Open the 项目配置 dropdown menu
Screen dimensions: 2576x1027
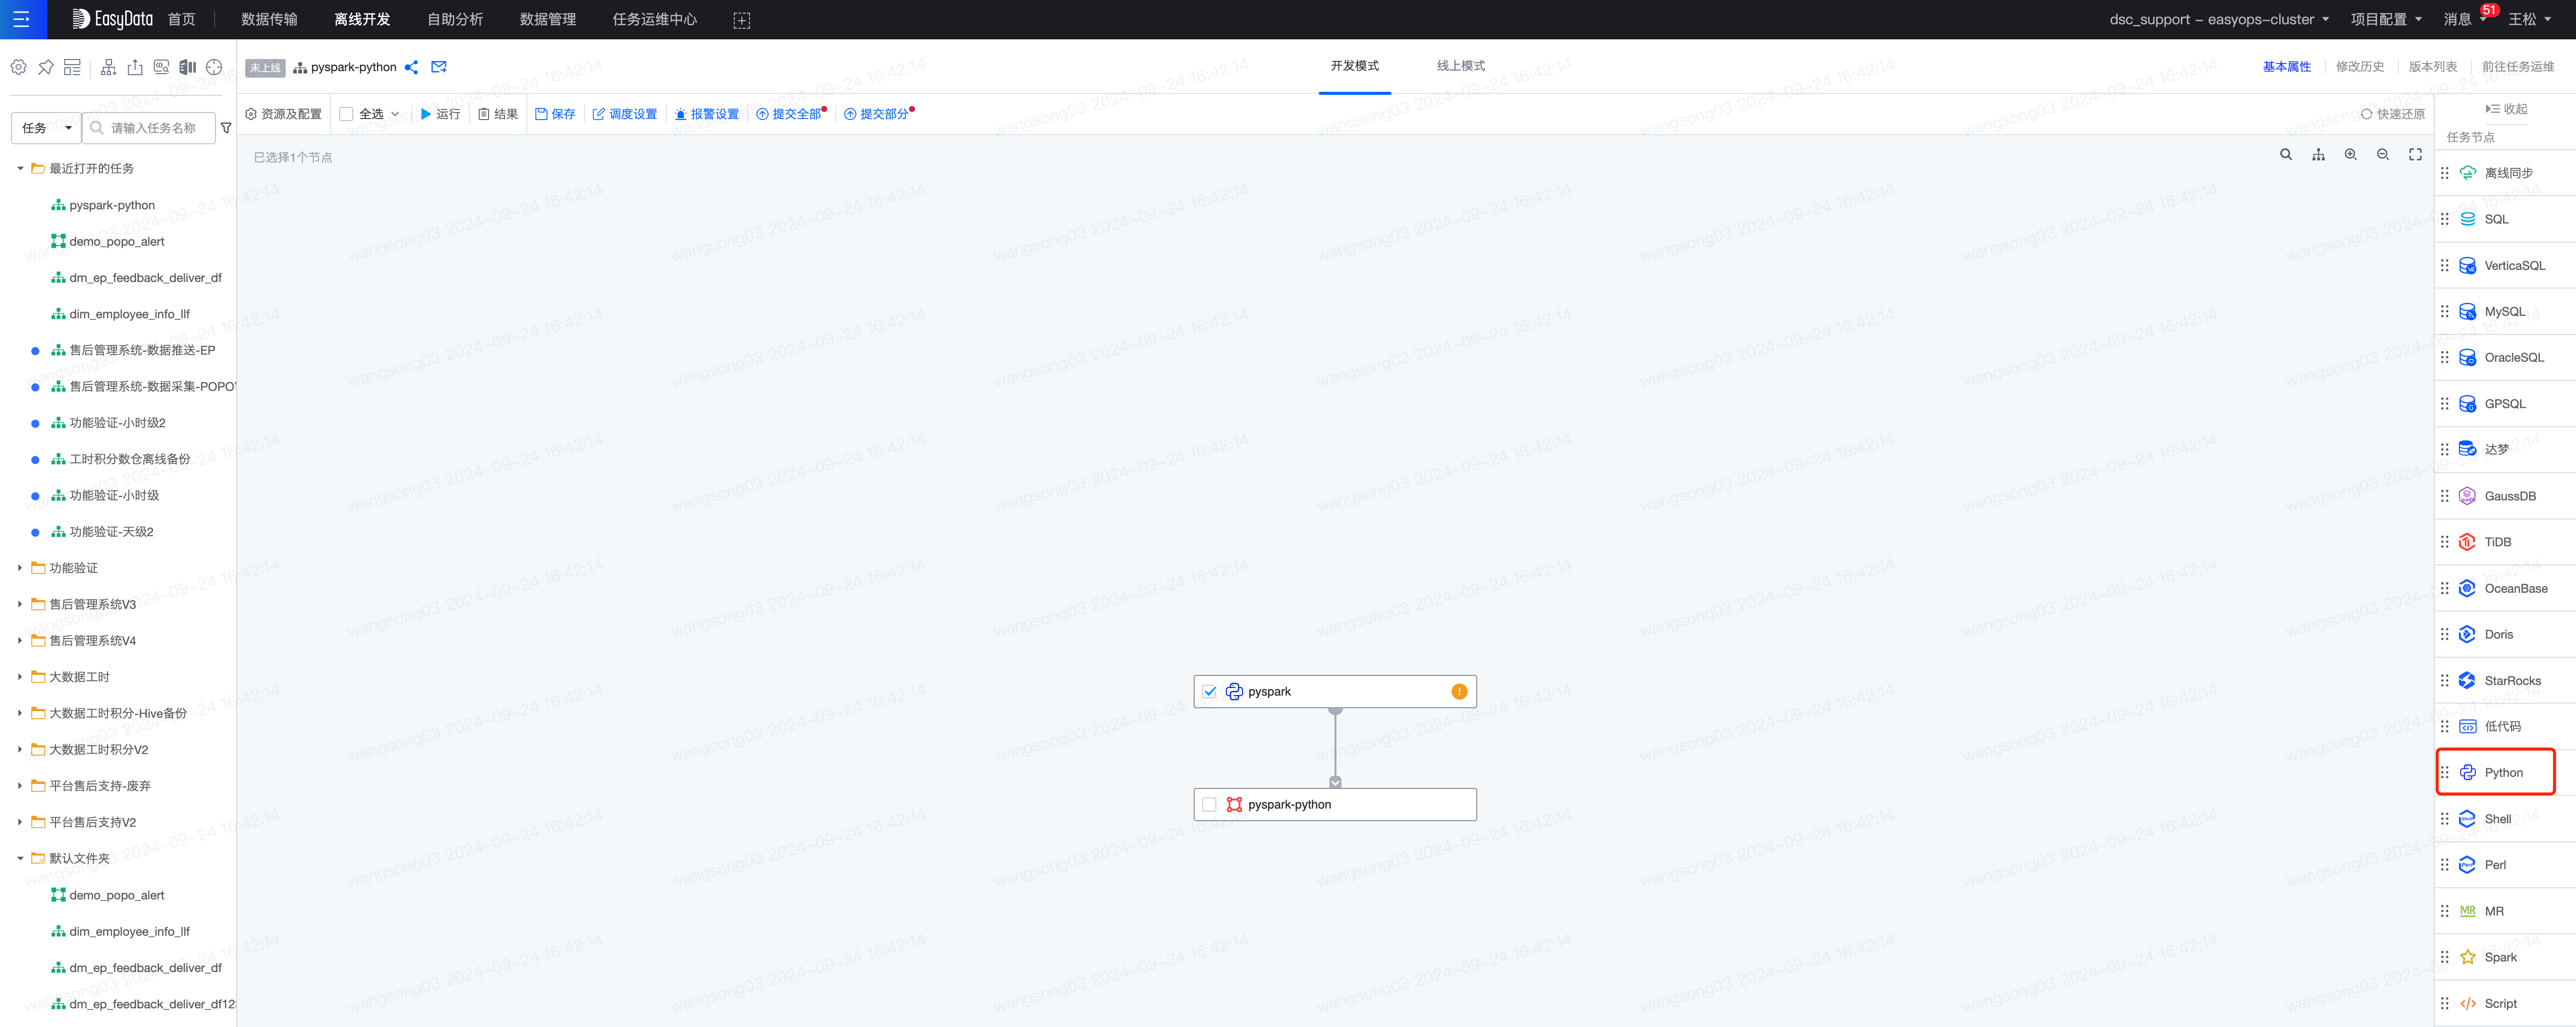pos(2387,19)
